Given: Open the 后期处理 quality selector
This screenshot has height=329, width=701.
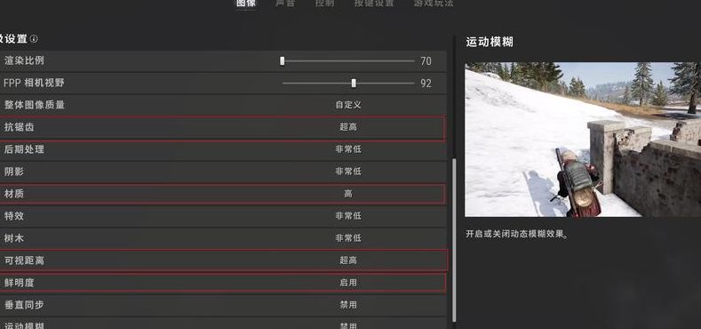Looking at the screenshot, I should [x=347, y=149].
